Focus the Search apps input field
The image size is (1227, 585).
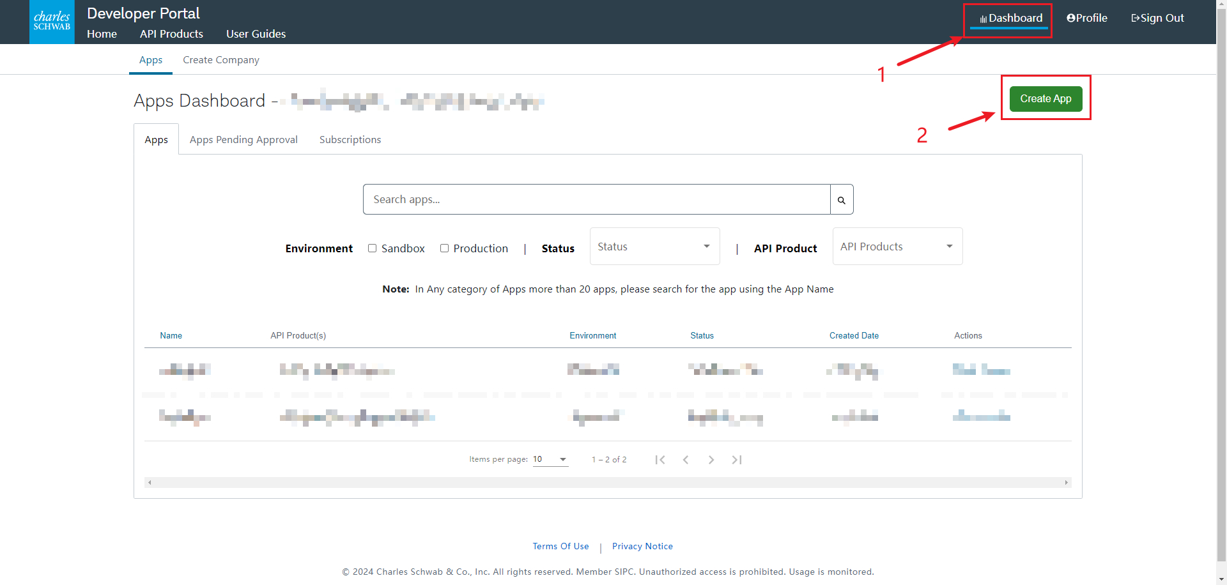597,199
